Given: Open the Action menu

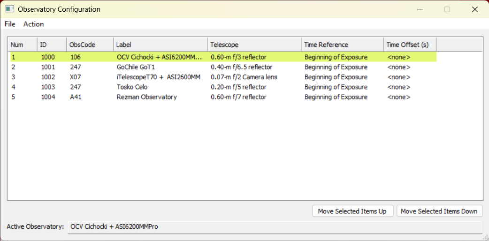Looking at the screenshot, I should [x=34, y=24].
